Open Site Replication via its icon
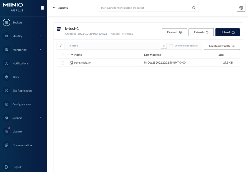Image resolution: width=248 pixels, height=172 pixels. [x=7, y=91]
